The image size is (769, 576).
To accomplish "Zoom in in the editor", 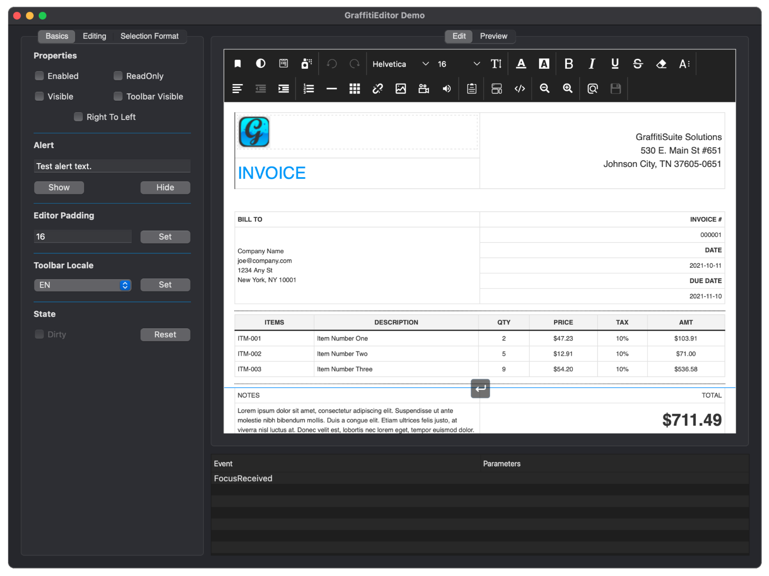I will click(567, 88).
